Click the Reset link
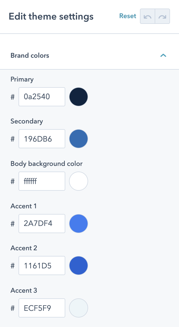The width and height of the screenshot is (179, 327). pyautogui.click(x=128, y=16)
